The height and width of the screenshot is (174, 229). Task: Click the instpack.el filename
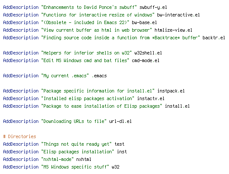(171, 91)
